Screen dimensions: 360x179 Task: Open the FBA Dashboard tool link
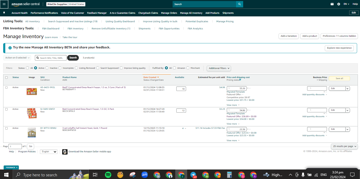pos(51,29)
